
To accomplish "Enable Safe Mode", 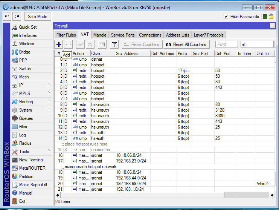I will (x=38, y=17).
